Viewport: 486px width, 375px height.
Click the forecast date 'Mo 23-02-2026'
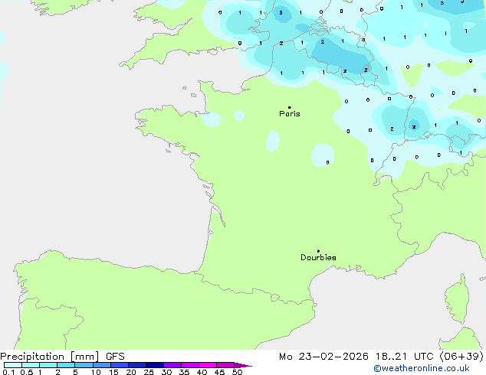[323, 357]
